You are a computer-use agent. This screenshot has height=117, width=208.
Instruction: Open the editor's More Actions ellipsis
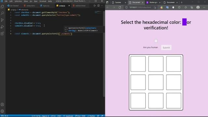pyautogui.click(x=102, y=6)
